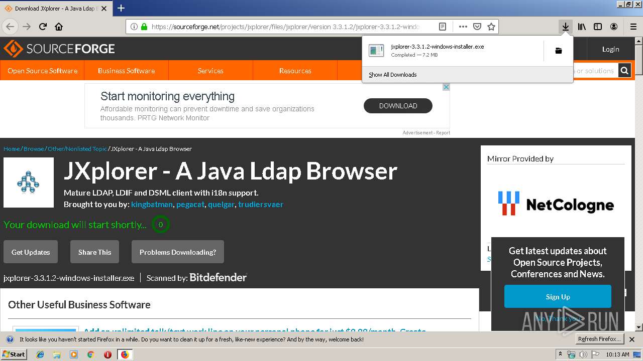Bookmark this page with the star
Screen dimensions: 643x361
pos(491,27)
